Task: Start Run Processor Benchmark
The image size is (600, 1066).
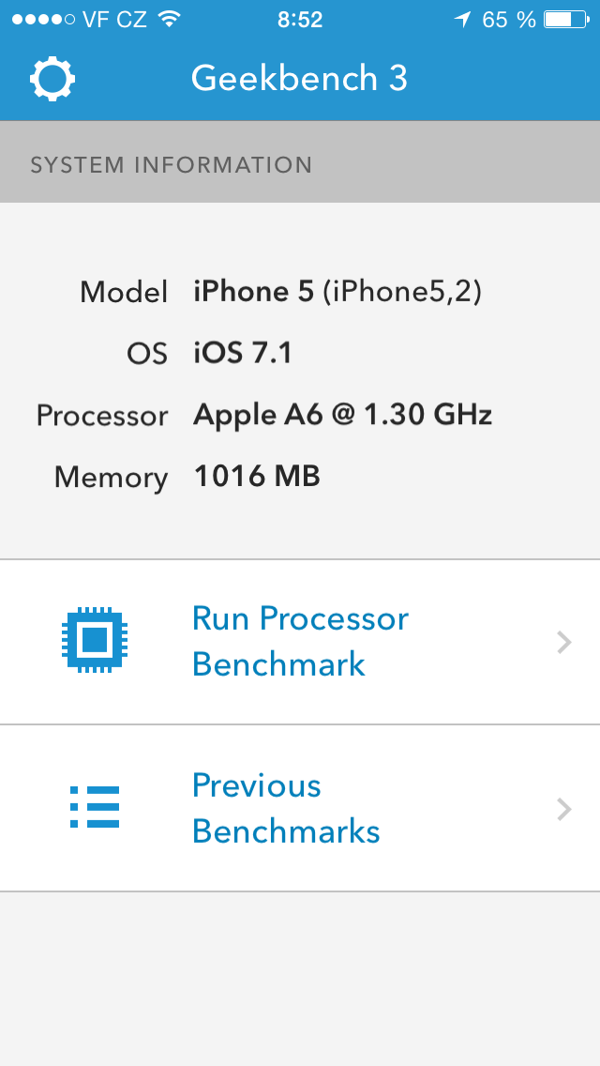Action: pos(300,642)
